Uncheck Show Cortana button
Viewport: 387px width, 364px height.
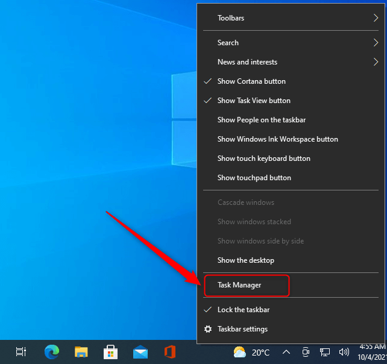coord(251,81)
